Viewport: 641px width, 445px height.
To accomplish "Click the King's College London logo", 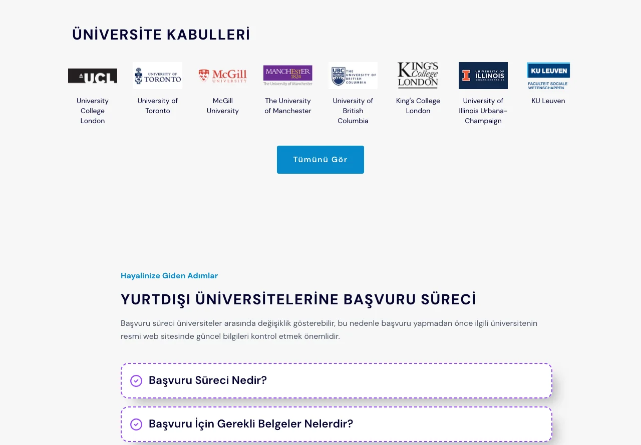I will pos(418,76).
